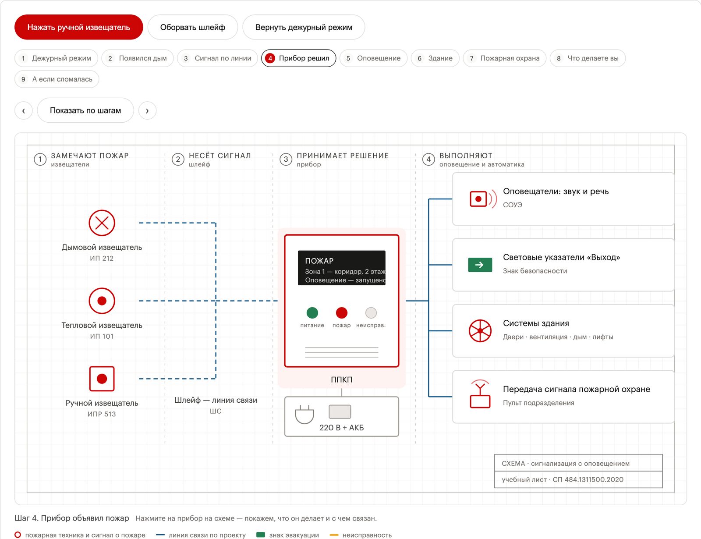Click the power plug icon in the 220 В box
Image resolution: width=701 pixels, height=539 pixels.
point(304,414)
